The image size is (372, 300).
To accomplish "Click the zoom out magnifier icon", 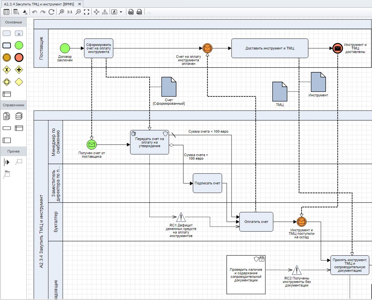I will pos(78,12).
